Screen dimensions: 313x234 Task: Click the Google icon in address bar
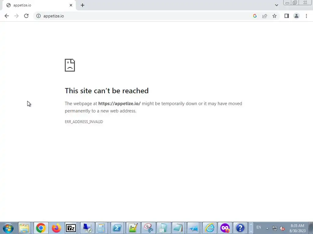click(255, 16)
